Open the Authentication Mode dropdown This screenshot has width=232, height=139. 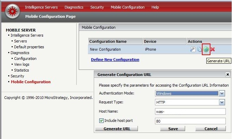[x=222, y=93]
